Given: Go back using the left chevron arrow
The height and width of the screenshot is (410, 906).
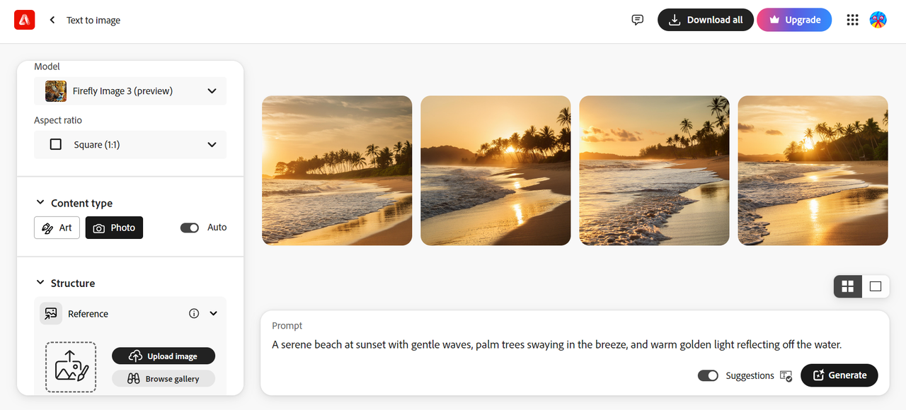Looking at the screenshot, I should [x=52, y=20].
